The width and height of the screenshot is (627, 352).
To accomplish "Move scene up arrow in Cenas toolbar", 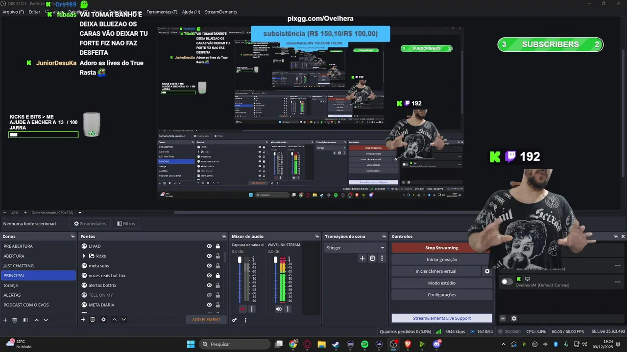I will pos(36,320).
